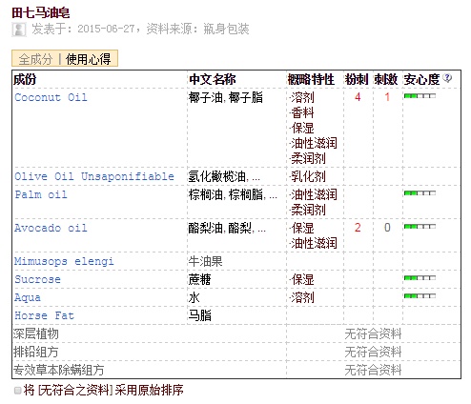This screenshot has width=471, height=404.
Task: Click the safety rating help icon
Action: [x=447, y=78]
